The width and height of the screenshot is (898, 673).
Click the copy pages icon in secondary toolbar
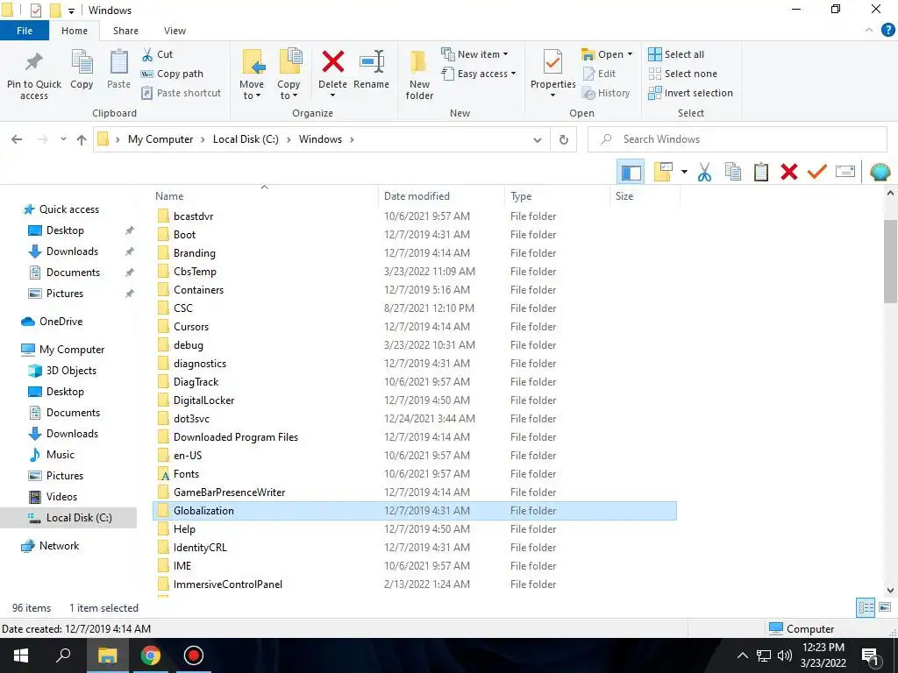pyautogui.click(x=732, y=172)
